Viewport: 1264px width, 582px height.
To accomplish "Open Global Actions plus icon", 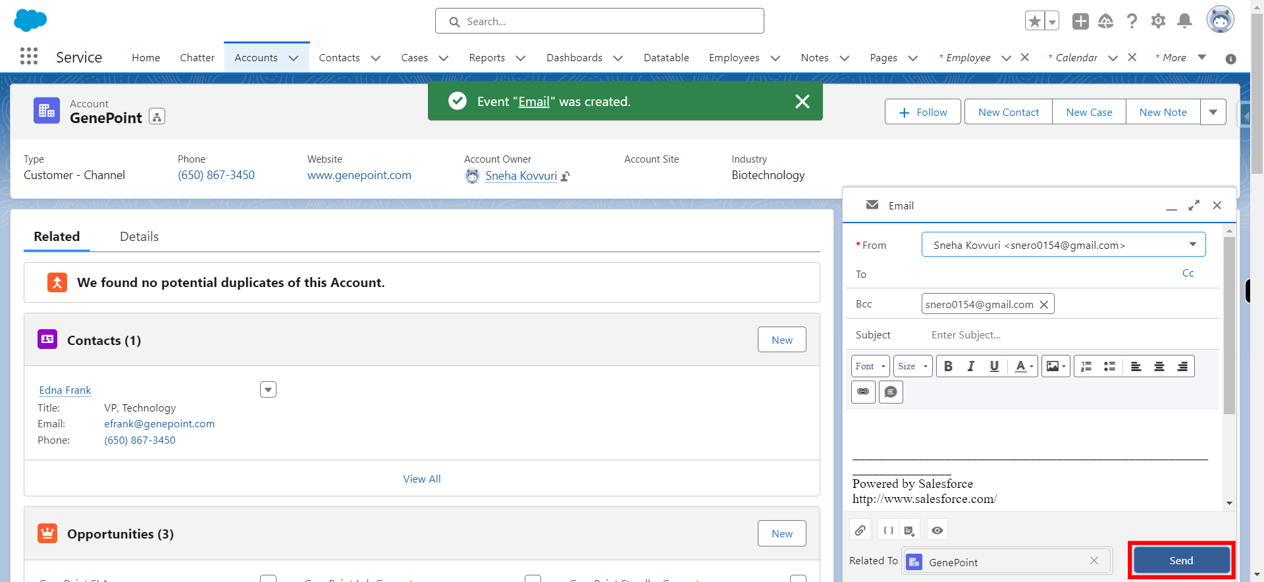I will click(x=1080, y=21).
